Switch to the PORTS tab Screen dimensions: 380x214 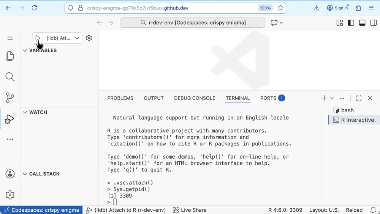coord(268,98)
